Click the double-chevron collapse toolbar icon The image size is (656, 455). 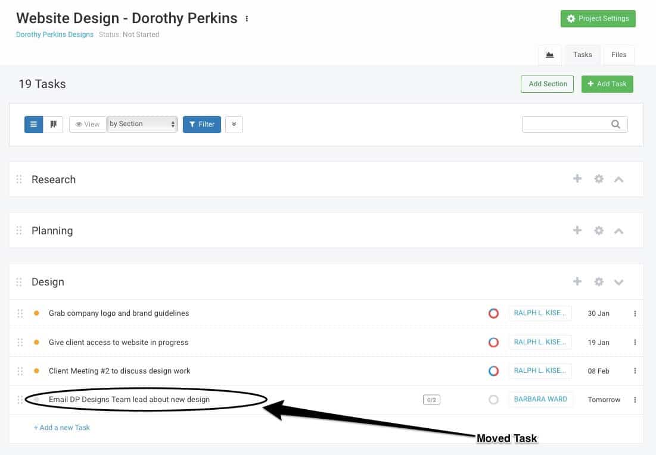pyautogui.click(x=234, y=124)
